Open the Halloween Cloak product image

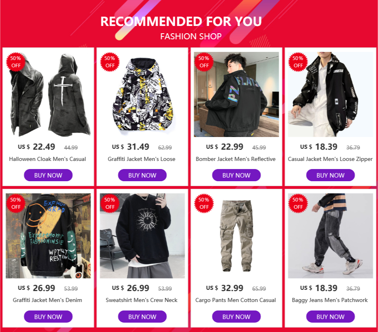click(x=48, y=94)
